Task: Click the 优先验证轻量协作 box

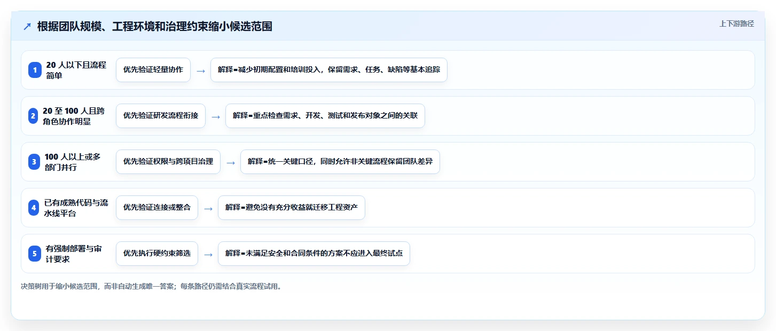Action: [x=153, y=70]
